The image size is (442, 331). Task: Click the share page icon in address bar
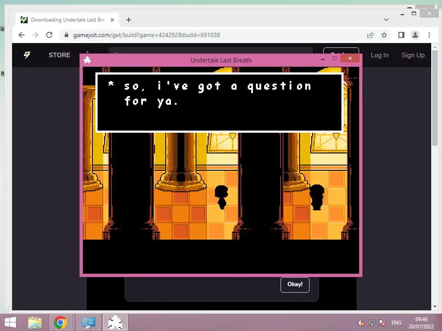(x=370, y=35)
